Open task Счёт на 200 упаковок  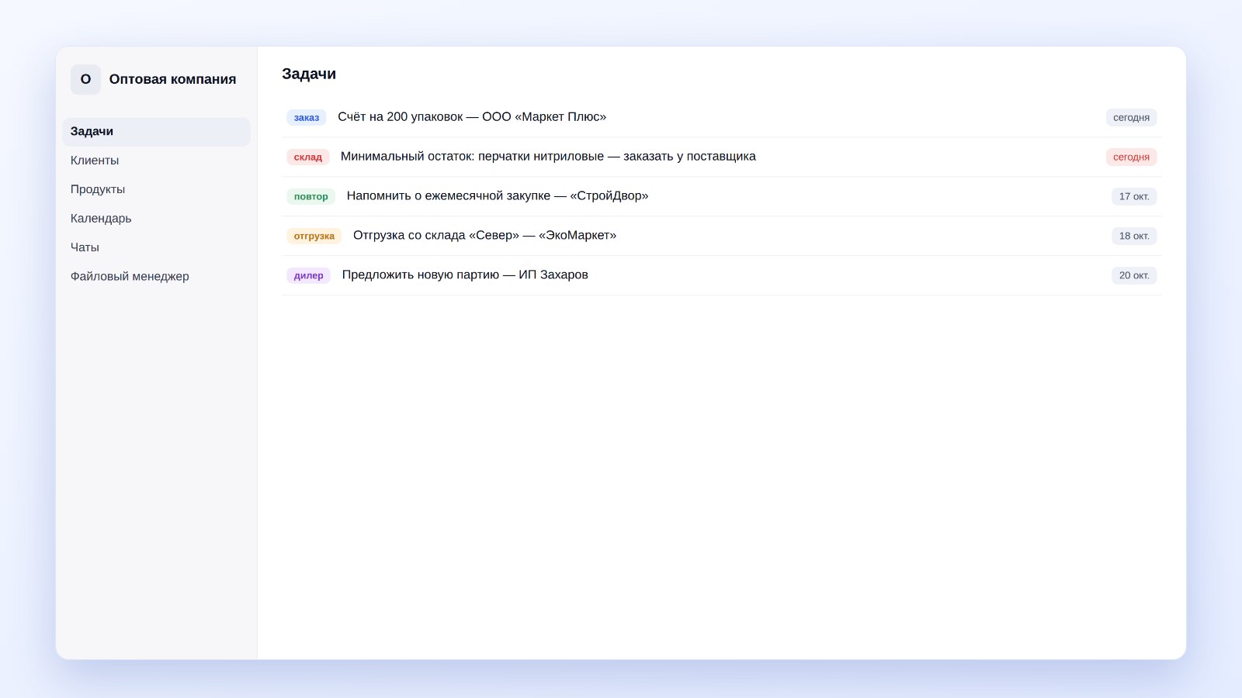[x=472, y=117]
